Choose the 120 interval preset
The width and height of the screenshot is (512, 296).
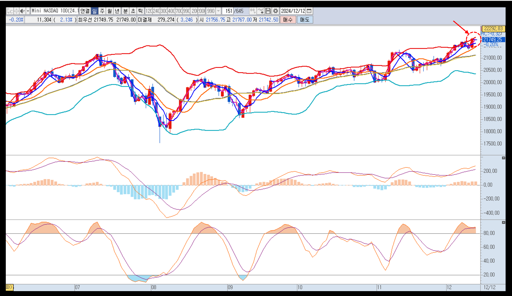149,11
